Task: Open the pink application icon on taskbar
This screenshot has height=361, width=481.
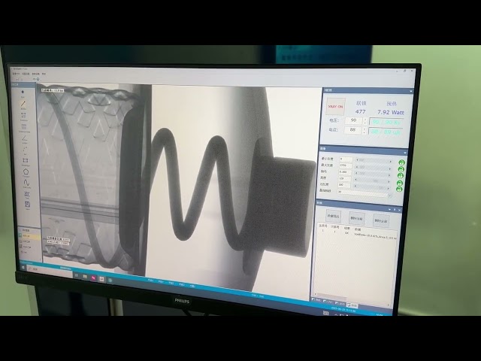Action: click(93, 278)
